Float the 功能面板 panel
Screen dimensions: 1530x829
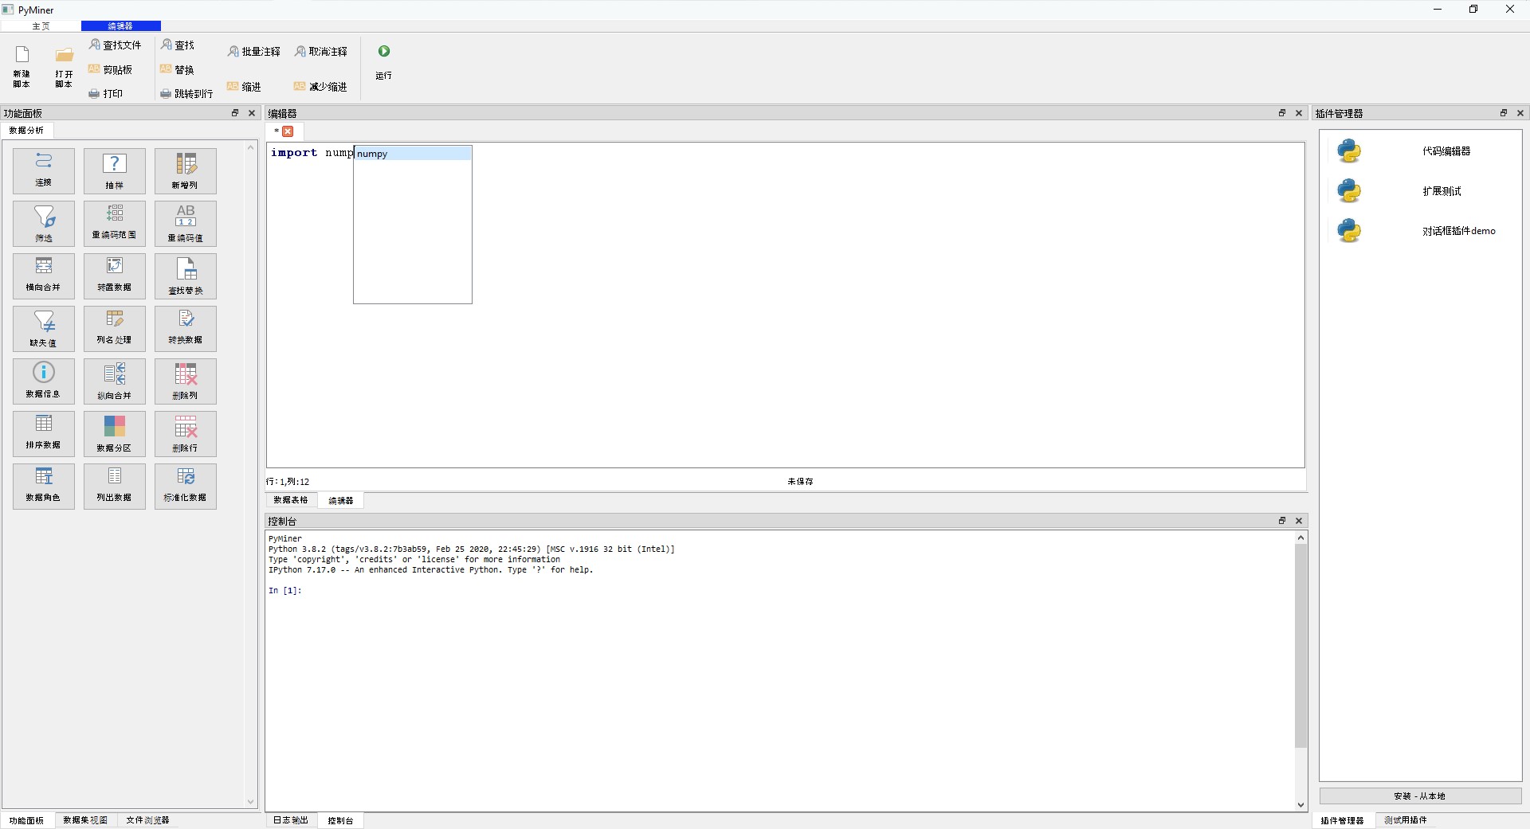(235, 113)
